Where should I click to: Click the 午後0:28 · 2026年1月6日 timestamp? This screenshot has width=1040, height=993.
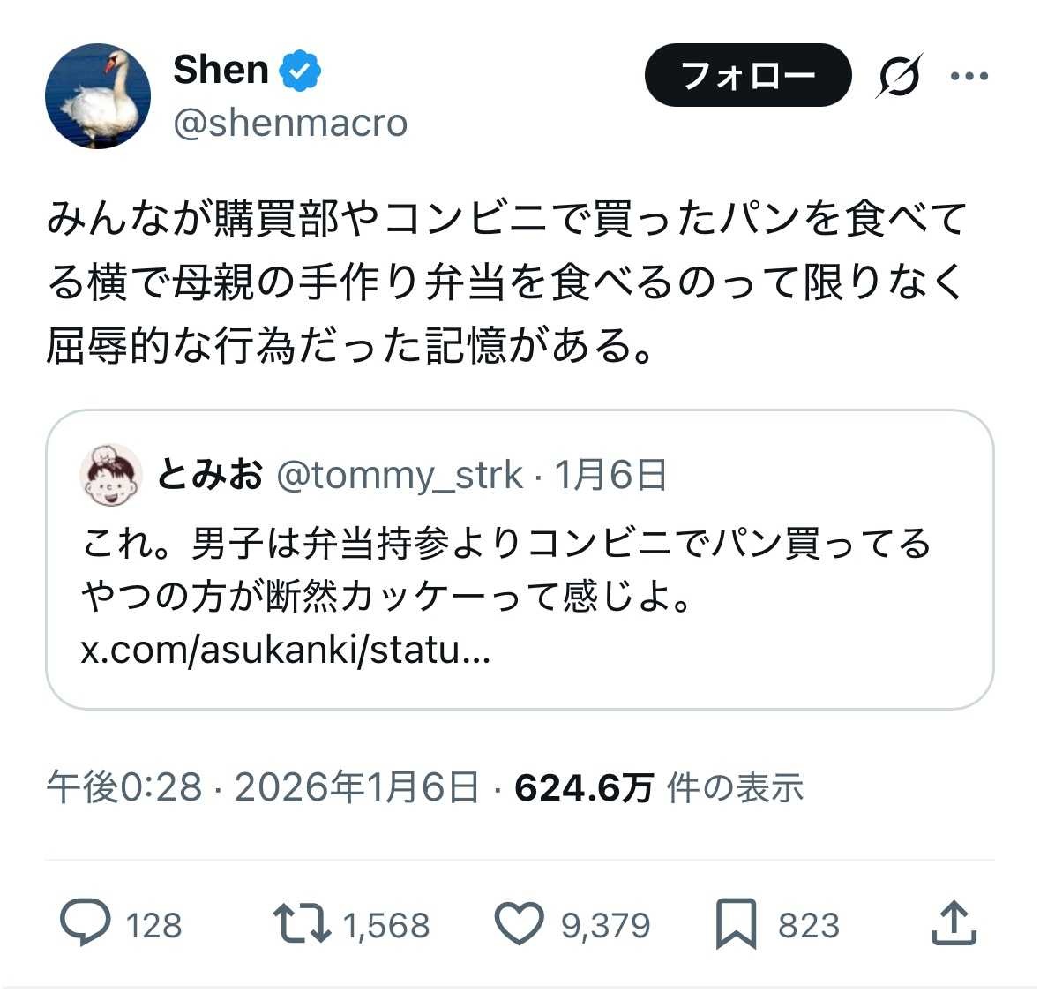[x=263, y=787]
